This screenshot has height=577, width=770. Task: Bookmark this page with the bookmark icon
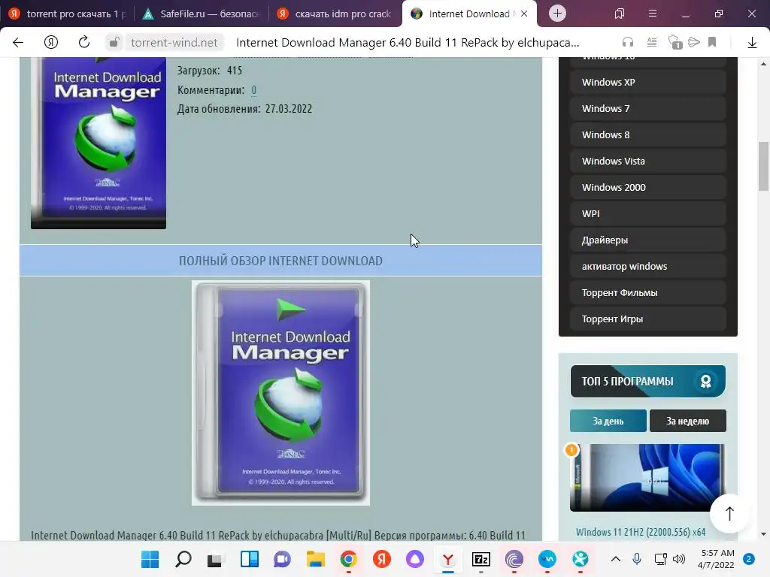(712, 43)
